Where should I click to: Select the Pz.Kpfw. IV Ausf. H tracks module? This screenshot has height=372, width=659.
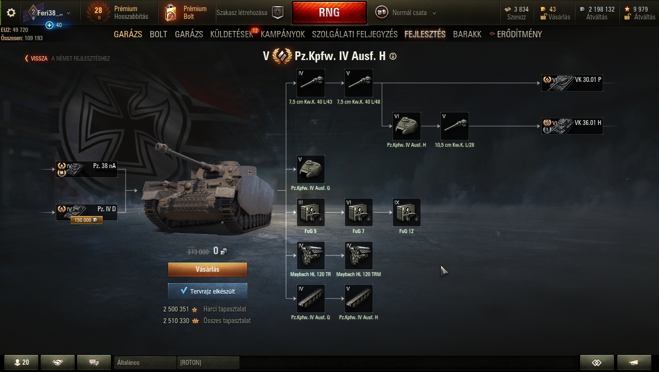pos(359,299)
